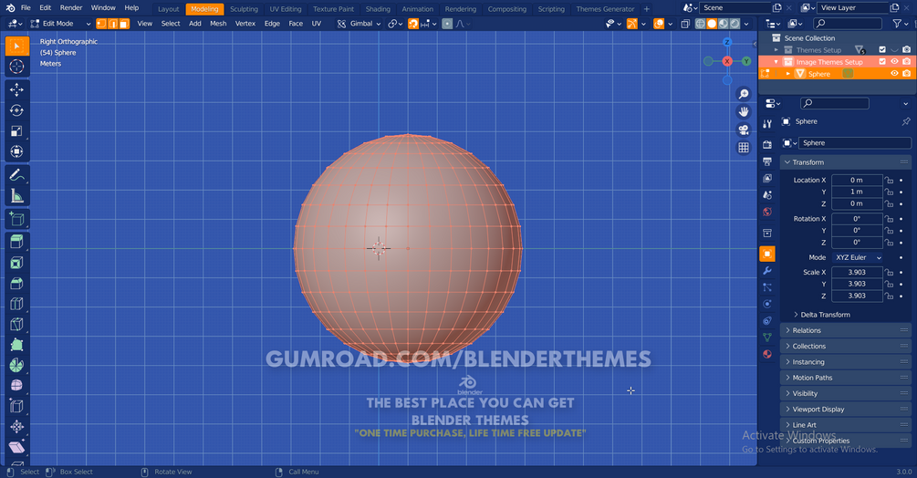Screen dimensions: 917x478
Task: Select the Add Cube tool
Action: click(17, 219)
